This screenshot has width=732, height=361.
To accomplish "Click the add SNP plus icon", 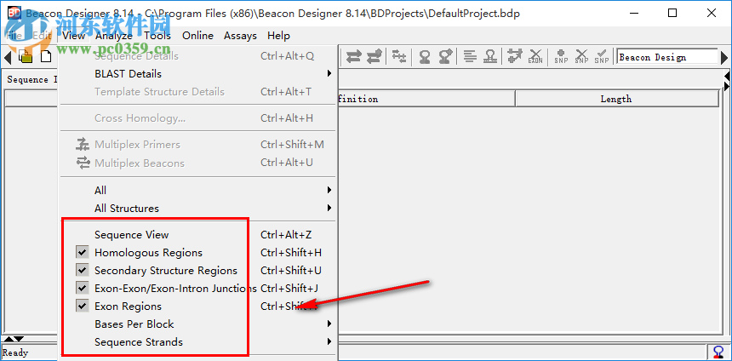I will (561, 57).
